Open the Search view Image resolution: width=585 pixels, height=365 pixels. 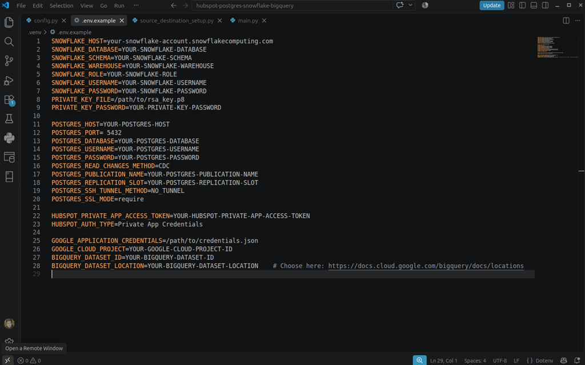[9, 42]
